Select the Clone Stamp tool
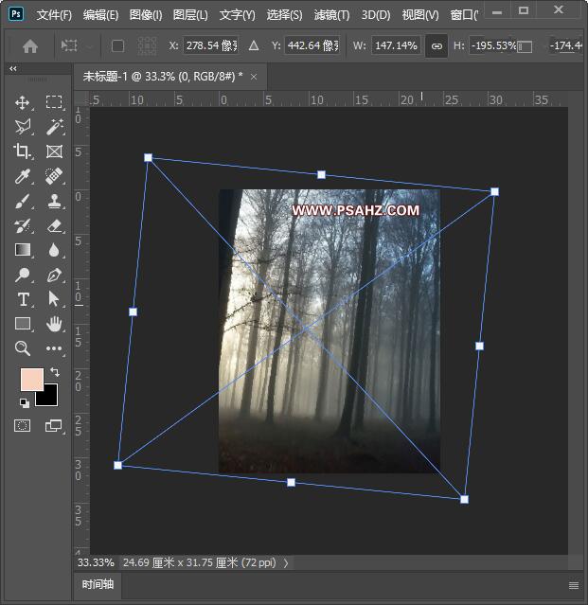 [54, 201]
